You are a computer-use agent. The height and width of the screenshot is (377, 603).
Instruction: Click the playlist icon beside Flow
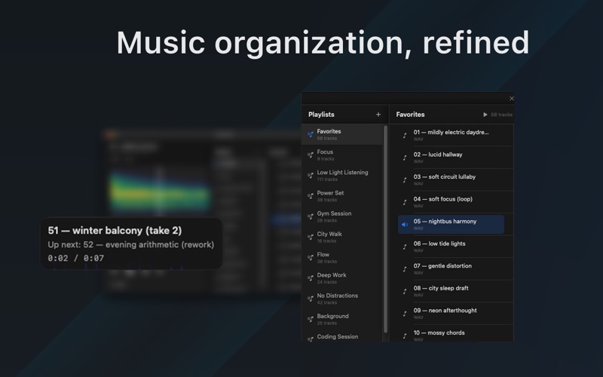311,257
